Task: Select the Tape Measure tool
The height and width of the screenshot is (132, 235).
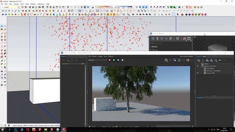Action: pyautogui.click(x=2, y=61)
